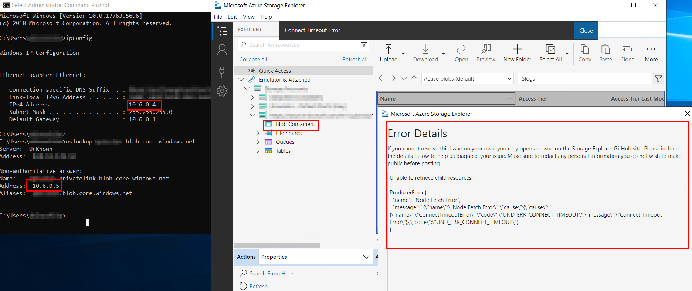Open the Connect plug icon
The height and width of the screenshot is (291, 692).
click(x=222, y=72)
